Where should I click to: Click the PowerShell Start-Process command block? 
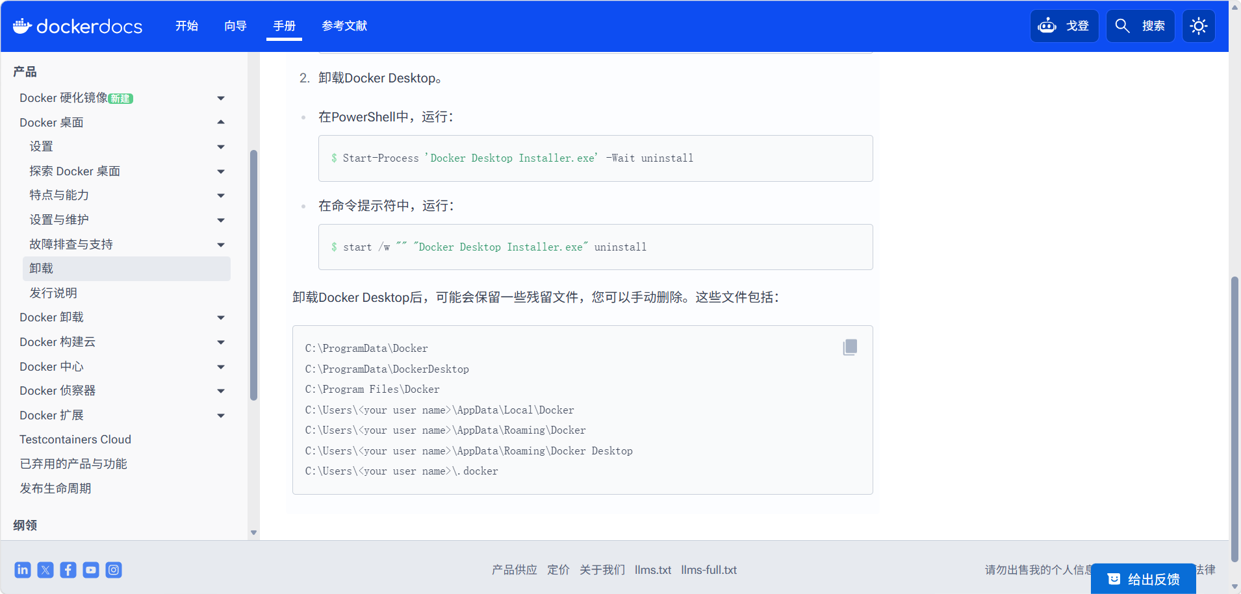pos(595,158)
